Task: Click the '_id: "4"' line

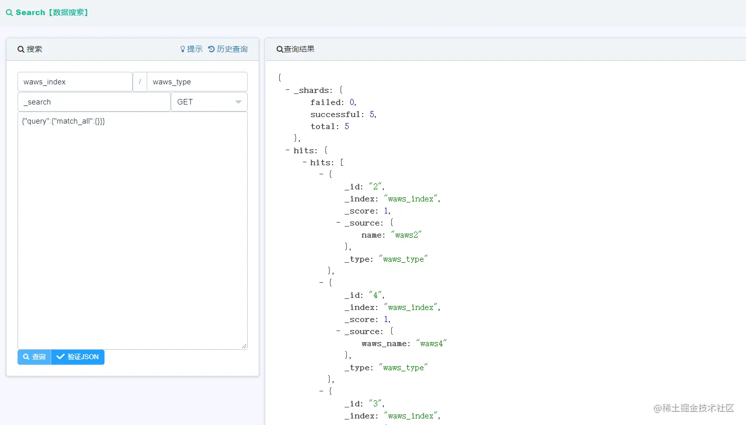Action: click(x=365, y=295)
